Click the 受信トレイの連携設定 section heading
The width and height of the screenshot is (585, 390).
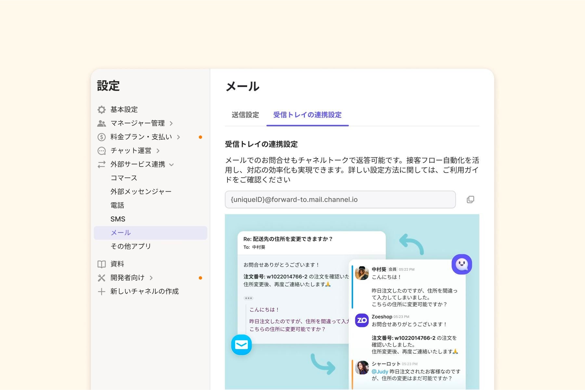pos(261,145)
